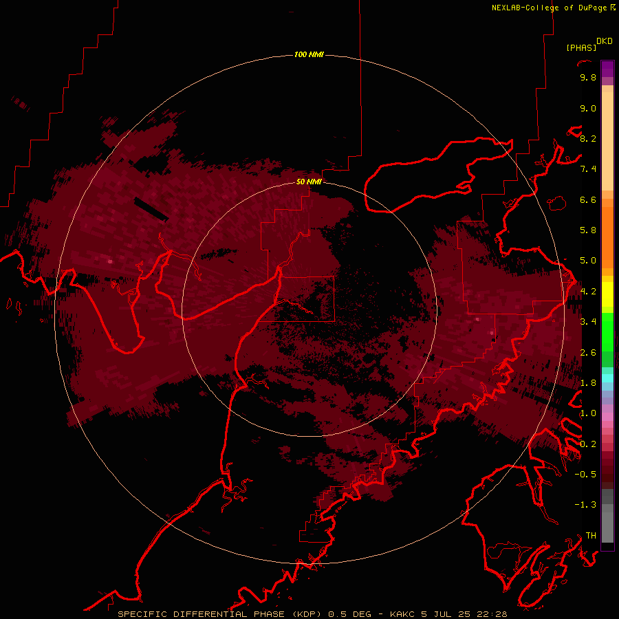Click the 1.0 value on the color scale
619x619 pixels.
point(588,414)
